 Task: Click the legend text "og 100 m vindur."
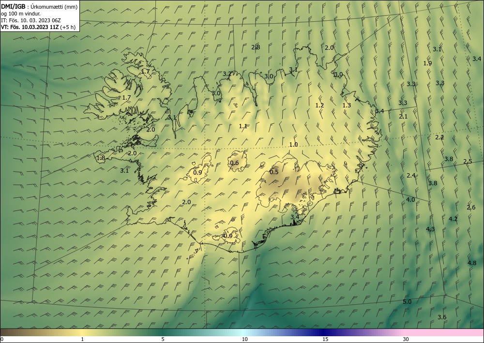pos(21,14)
